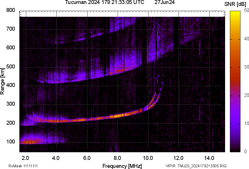
Task: Click the date label '27Jun24'
Action: [x=164, y=2]
